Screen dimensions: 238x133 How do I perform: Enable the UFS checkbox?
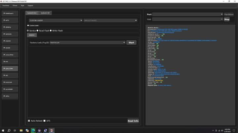pos(45,121)
